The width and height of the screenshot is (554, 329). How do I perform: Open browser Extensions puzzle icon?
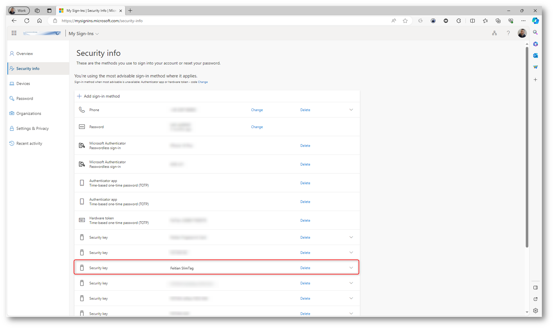(x=459, y=21)
